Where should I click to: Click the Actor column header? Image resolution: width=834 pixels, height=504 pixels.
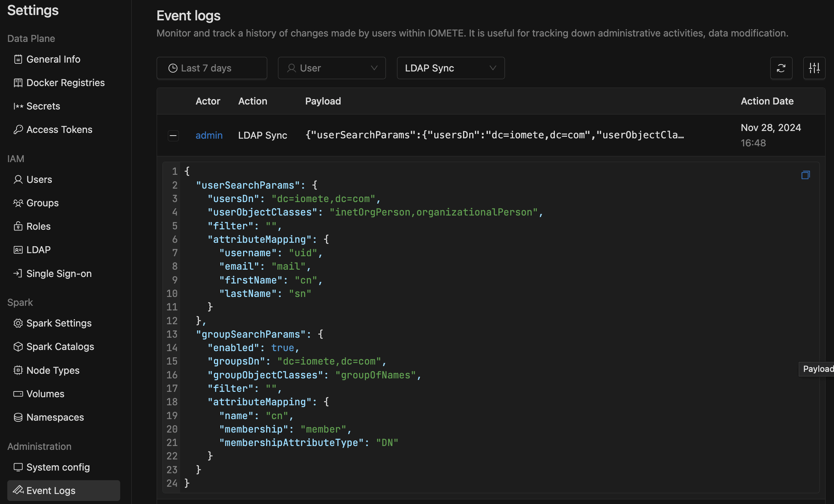coord(208,101)
